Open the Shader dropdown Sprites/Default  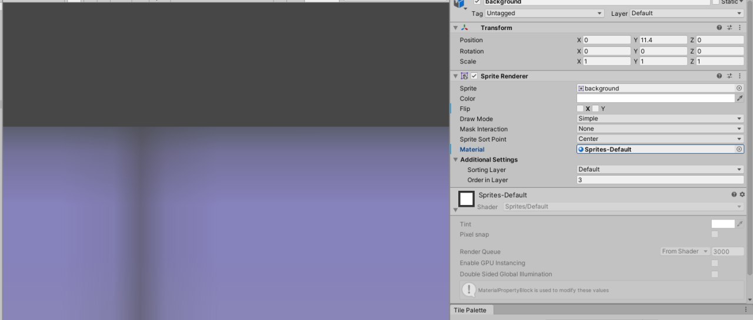[x=624, y=207]
